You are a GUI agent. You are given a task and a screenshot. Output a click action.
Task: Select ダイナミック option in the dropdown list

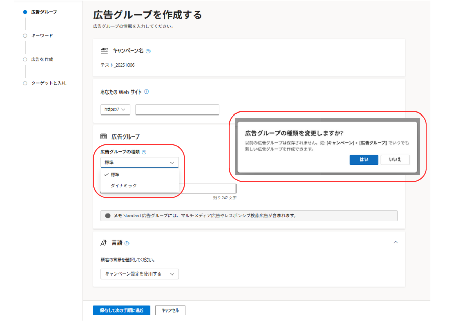[123, 186]
